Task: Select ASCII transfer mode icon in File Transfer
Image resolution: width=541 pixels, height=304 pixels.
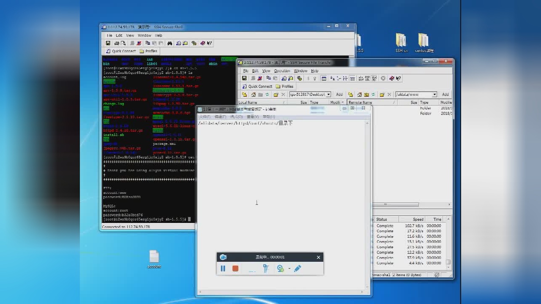Action: [361, 78]
